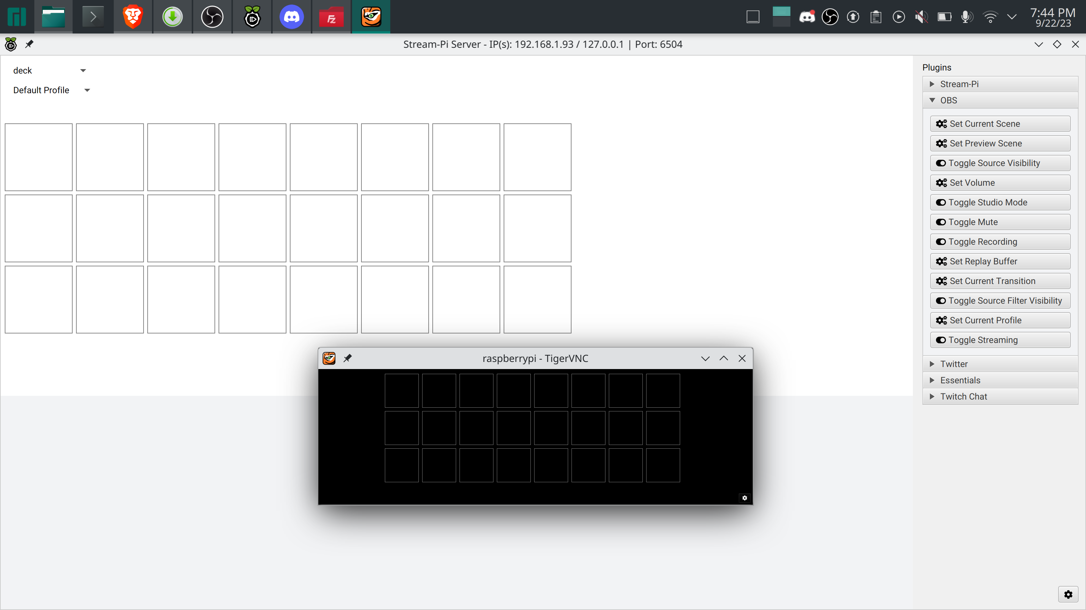Screen dimensions: 1086x610
Task: Select Toggle Streaming action
Action: click(x=1000, y=340)
